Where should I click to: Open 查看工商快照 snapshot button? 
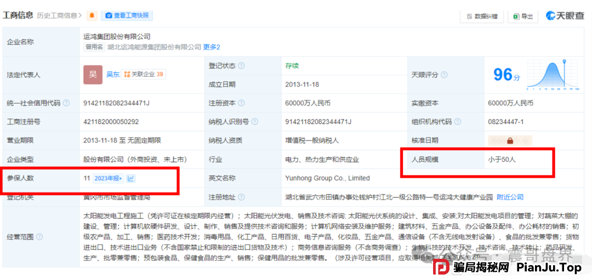tap(128, 16)
